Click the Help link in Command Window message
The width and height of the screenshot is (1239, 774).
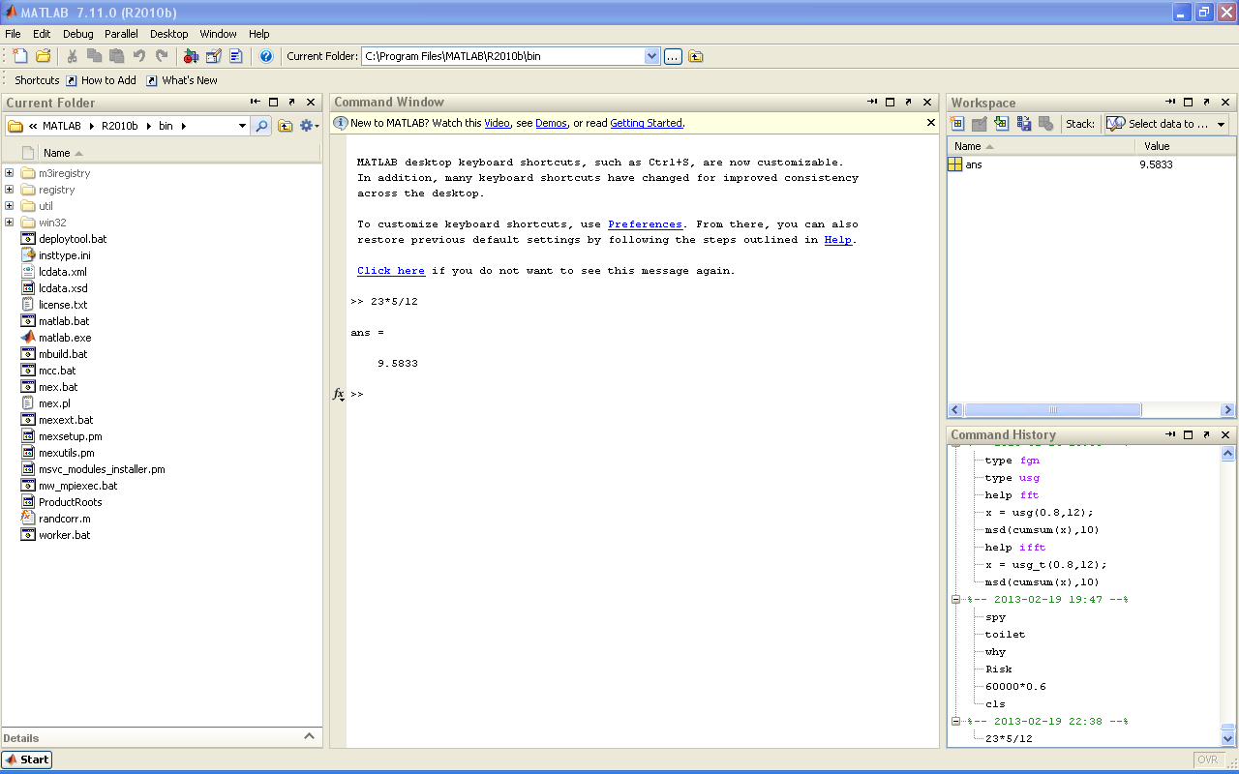[x=838, y=240]
